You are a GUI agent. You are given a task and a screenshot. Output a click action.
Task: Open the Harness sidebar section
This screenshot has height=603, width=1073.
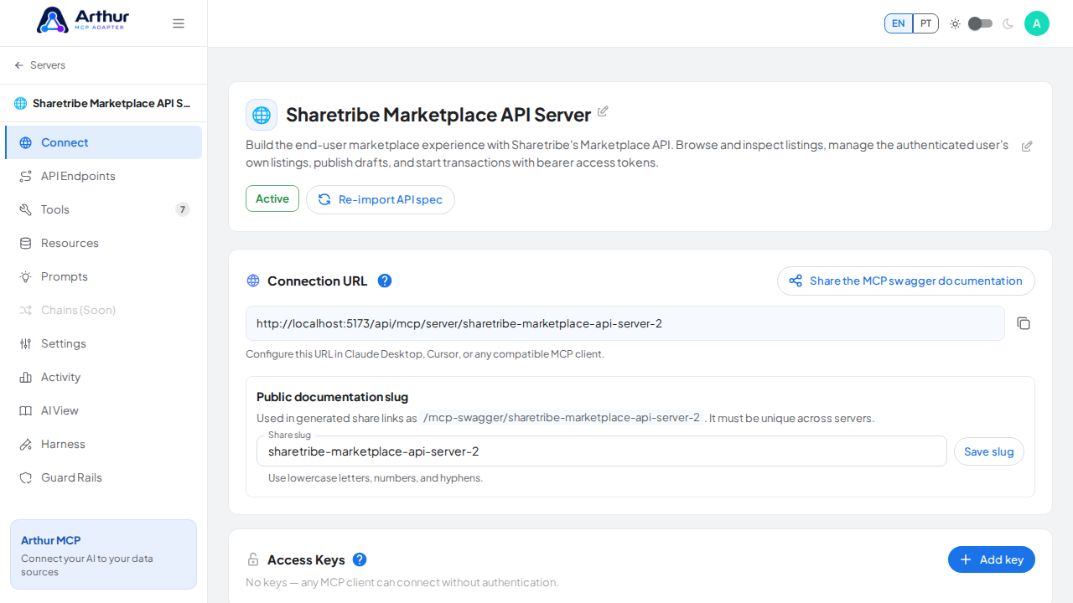pyautogui.click(x=103, y=444)
